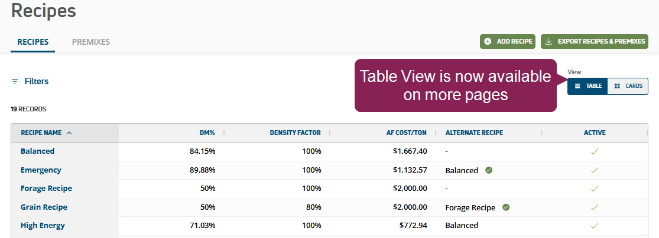Click the download icon in Export button
The width and height of the screenshot is (659, 238).
(x=548, y=41)
